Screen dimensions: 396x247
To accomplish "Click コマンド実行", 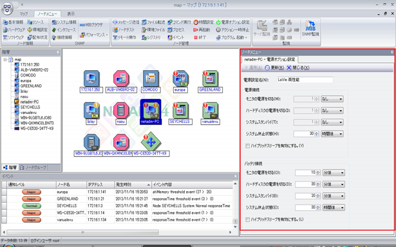I will 179,23.
